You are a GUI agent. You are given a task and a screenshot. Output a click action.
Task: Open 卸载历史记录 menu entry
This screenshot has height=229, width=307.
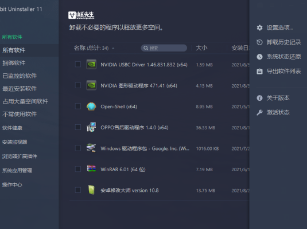point(283,42)
